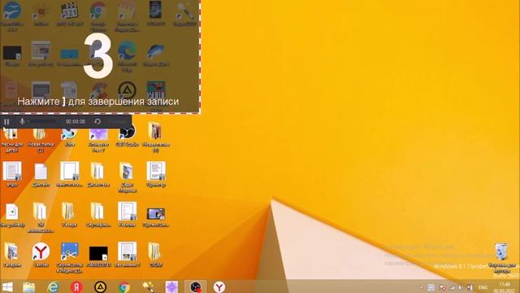
Task: Open Microsoft Edge desktop shortcut
Action: pos(127,56)
